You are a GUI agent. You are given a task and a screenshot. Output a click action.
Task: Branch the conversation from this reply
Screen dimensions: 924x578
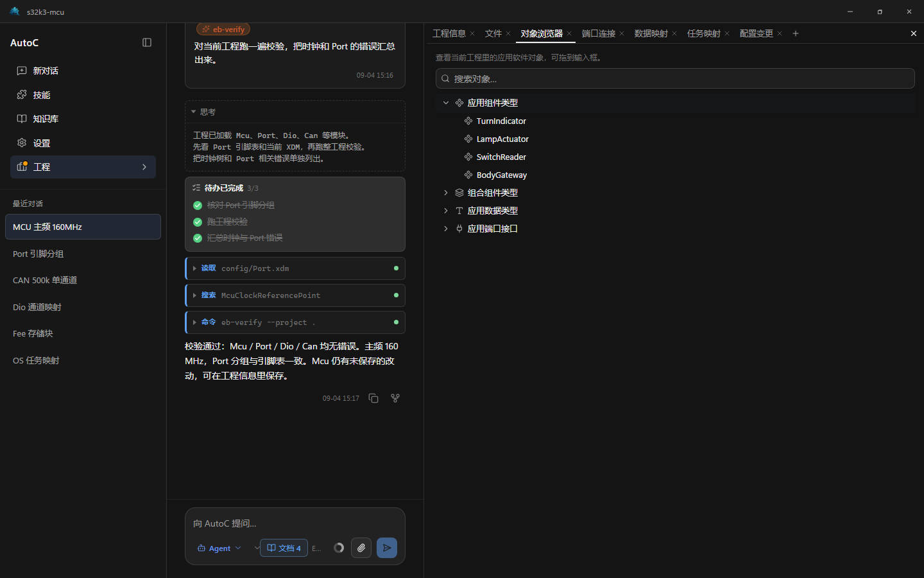(395, 398)
